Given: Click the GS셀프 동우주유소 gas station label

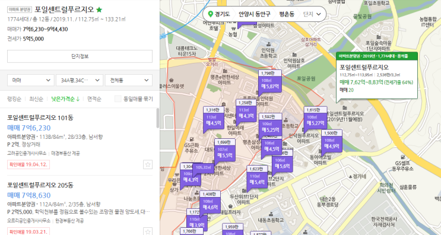Looking at the screenshot, I should pos(404,166).
